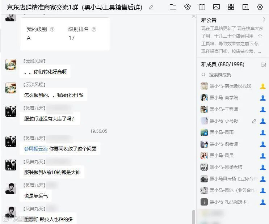Click help icon next to 我的级别

(52, 29)
